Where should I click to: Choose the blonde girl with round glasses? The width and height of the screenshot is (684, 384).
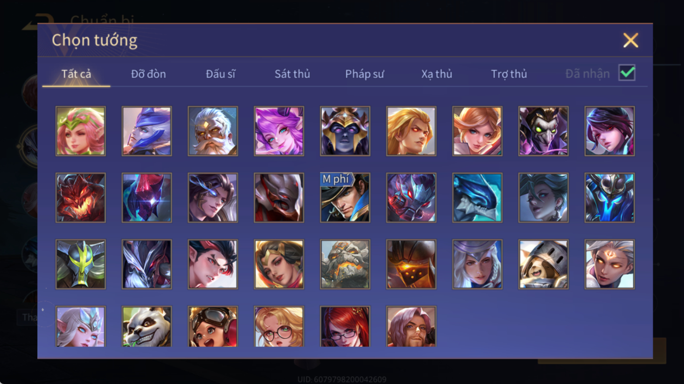[279, 326]
